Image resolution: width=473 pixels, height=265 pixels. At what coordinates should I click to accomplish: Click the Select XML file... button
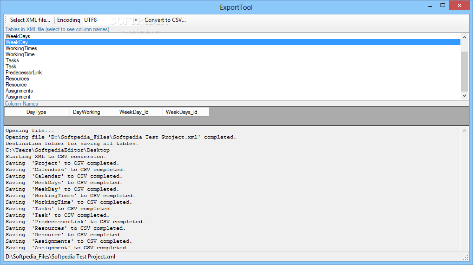click(30, 20)
